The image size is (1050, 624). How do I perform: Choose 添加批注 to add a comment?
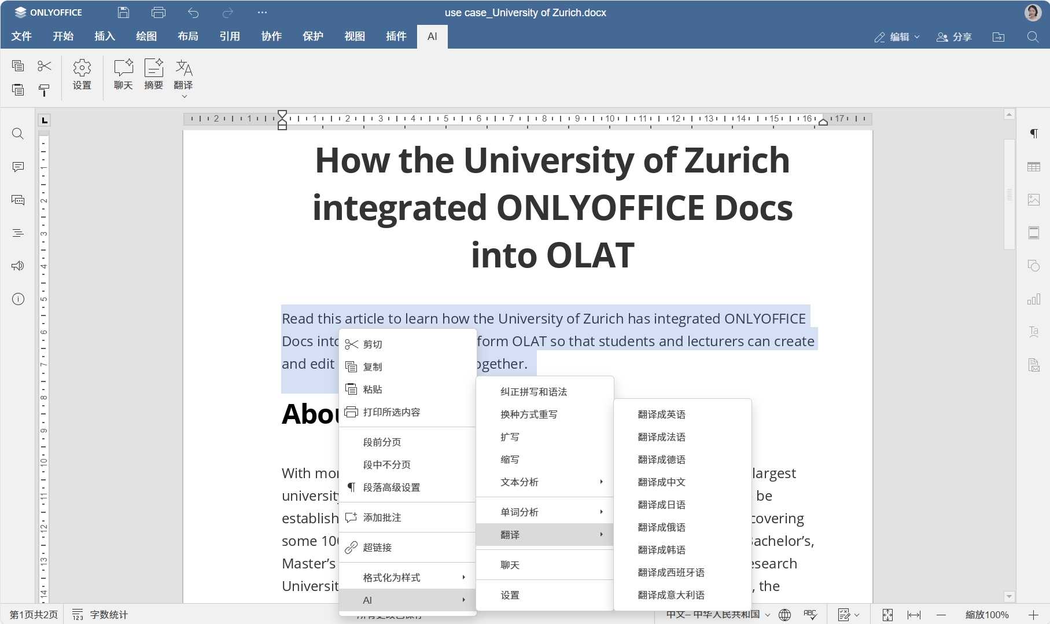point(407,517)
